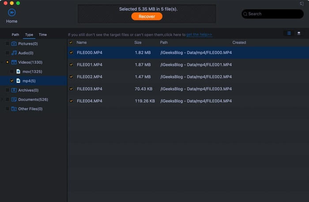Uncheck the FILE004.MP4 checkbox
309x202 pixels.
(x=71, y=101)
